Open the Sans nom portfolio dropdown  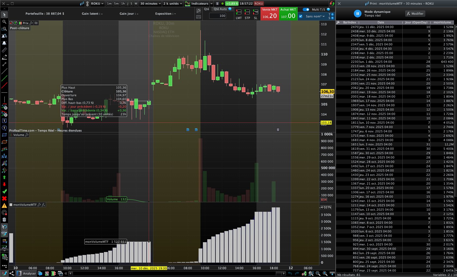pos(315,16)
